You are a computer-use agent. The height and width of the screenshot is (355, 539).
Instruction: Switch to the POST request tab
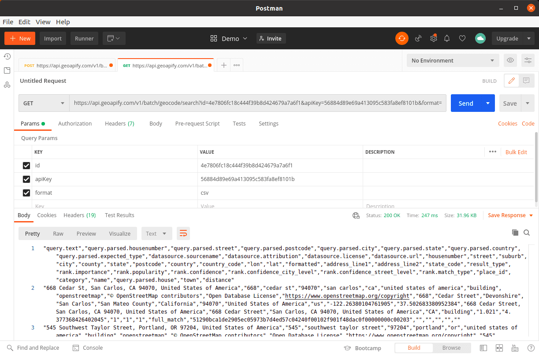pos(67,65)
